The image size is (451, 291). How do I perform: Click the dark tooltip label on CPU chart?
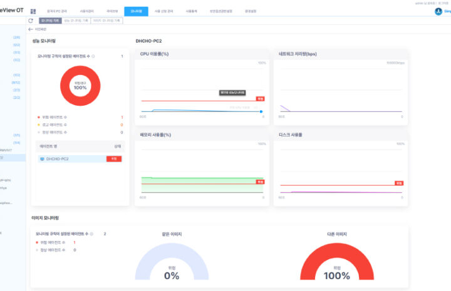coord(232,93)
